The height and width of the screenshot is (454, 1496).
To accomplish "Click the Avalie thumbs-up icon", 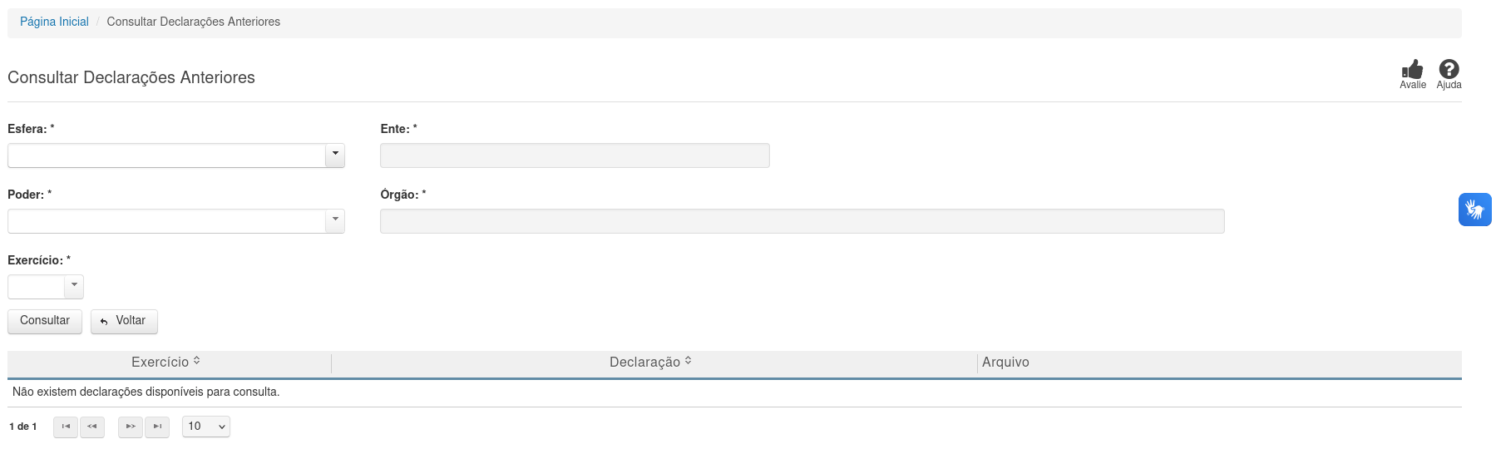I will coord(1412,70).
